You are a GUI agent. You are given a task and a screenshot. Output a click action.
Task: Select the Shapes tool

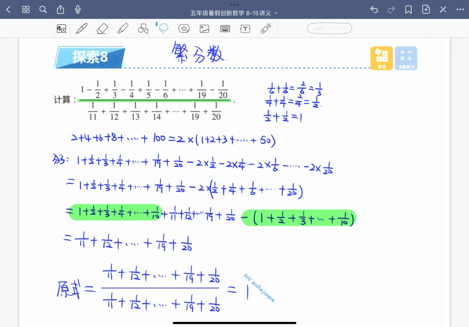[x=143, y=29]
